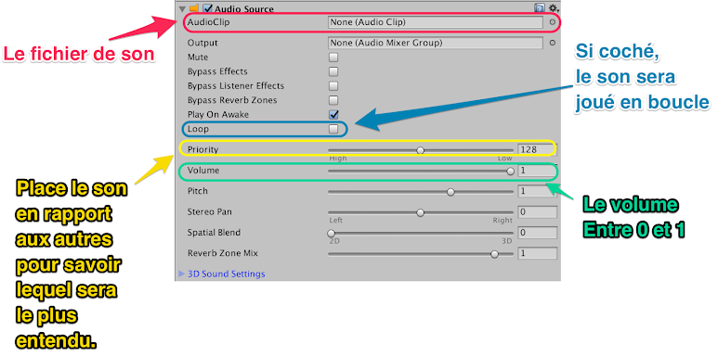Click the Mute property label
718x357 pixels.
[198, 57]
